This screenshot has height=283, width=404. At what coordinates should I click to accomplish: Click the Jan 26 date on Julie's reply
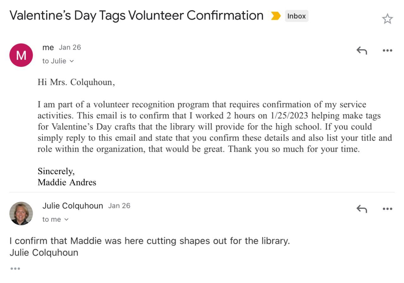point(119,206)
